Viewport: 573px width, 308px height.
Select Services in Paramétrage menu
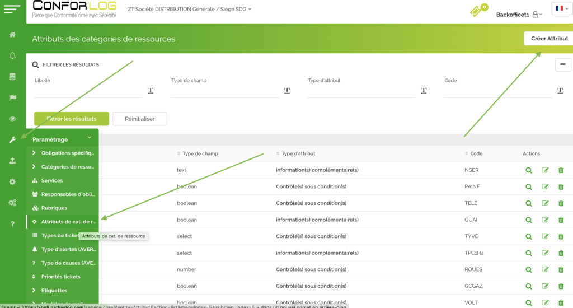point(51,180)
